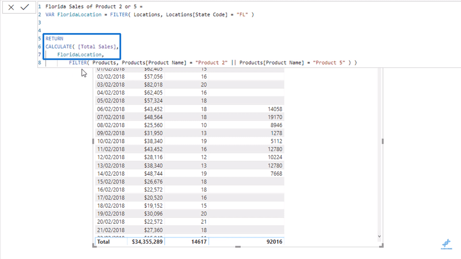
Task: Click the right-middle handle of the table visual
Action: pos(382,141)
